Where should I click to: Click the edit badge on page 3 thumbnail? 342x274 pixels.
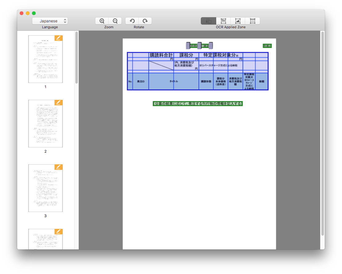tap(58, 167)
